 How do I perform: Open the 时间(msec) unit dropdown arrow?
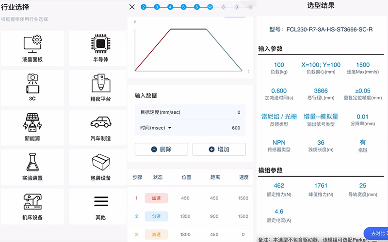170,128
